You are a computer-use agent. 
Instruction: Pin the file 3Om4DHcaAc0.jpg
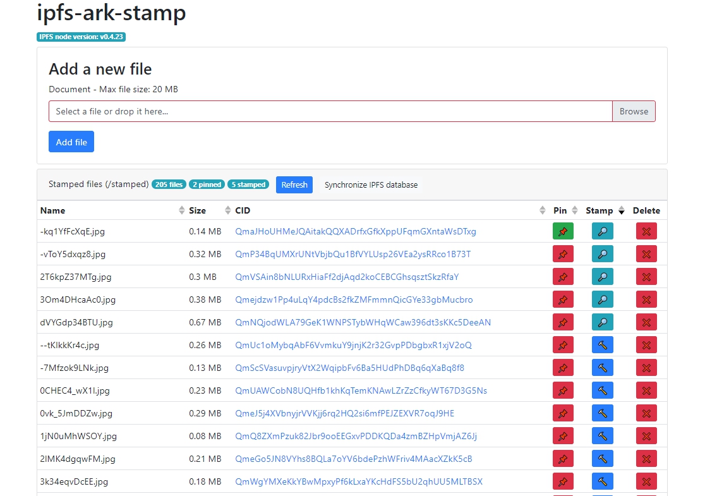562,299
